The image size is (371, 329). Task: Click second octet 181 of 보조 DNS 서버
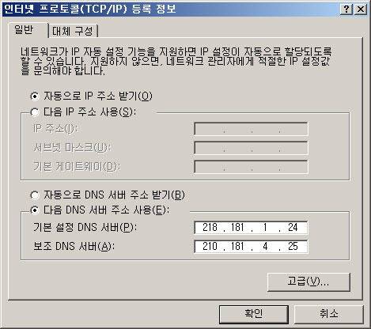[237, 247]
